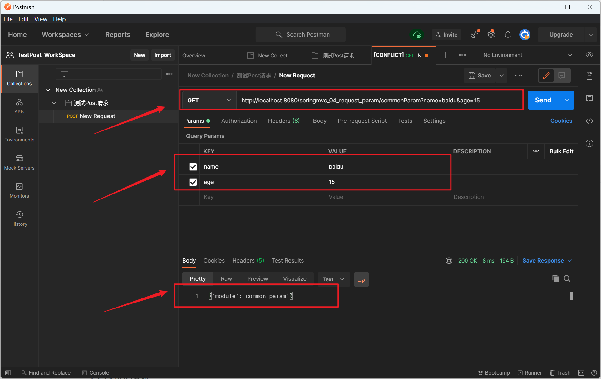601x379 pixels.
Task: Open the Text response format dropdown
Action: [x=334, y=279]
